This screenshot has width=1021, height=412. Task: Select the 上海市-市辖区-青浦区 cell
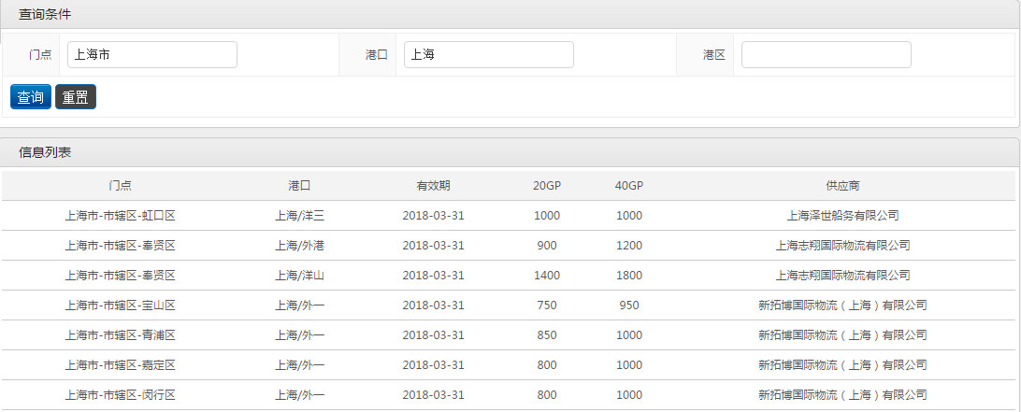pos(121,335)
